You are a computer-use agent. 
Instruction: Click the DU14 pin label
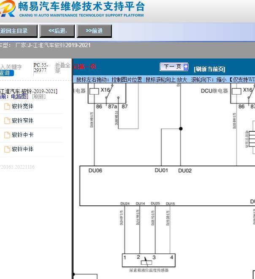pyautogui.click(x=140, y=204)
